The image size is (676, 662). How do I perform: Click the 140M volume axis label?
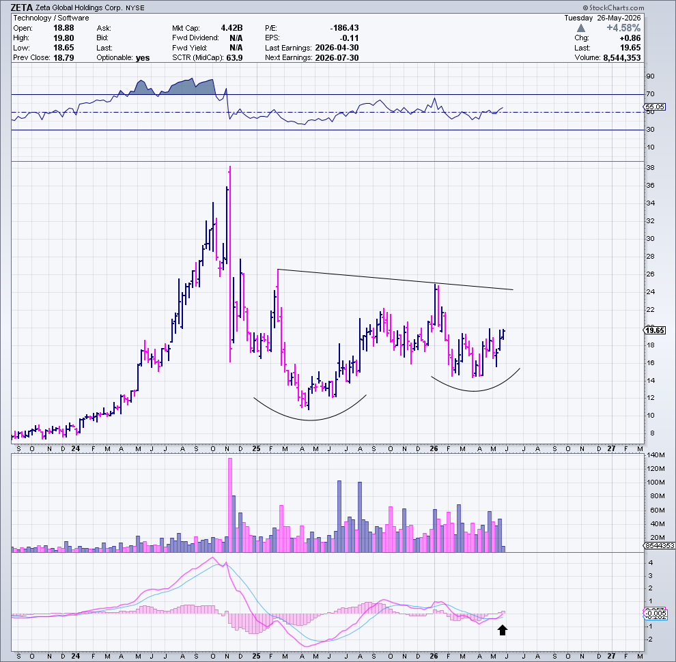tap(656, 455)
